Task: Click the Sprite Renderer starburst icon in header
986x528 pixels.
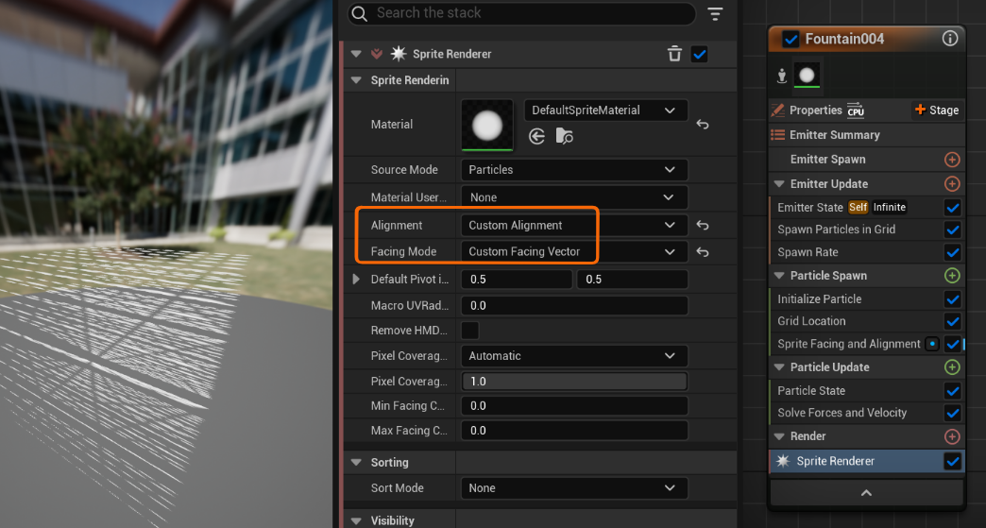Action: [399, 54]
